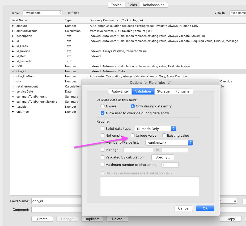Click reorder handle icon for qbo_id field

[x=13, y=71]
